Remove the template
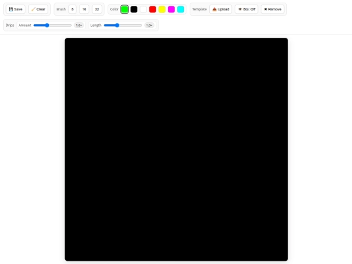The height and width of the screenshot is (264, 352). [272, 9]
